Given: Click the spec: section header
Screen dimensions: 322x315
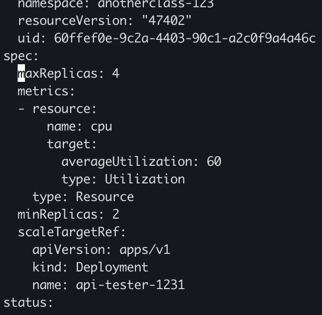Looking at the screenshot, I should [x=21, y=56].
